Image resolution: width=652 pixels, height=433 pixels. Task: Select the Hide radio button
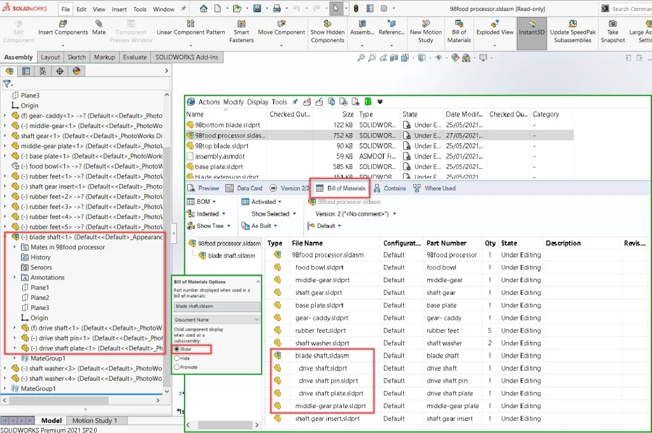[177, 358]
